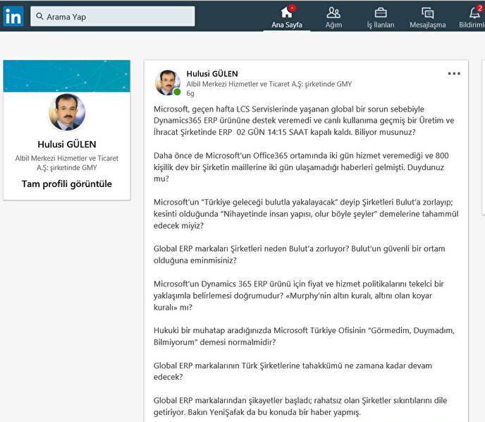The image size is (485, 422).
Task: Click the Arama Yap search field
Action: (113, 16)
